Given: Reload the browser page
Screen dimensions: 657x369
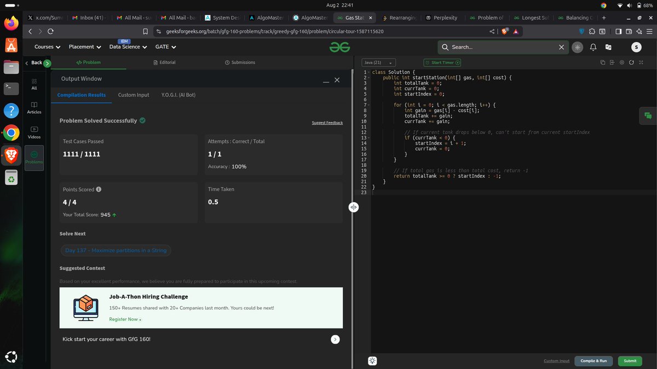Looking at the screenshot, I should (x=50, y=31).
